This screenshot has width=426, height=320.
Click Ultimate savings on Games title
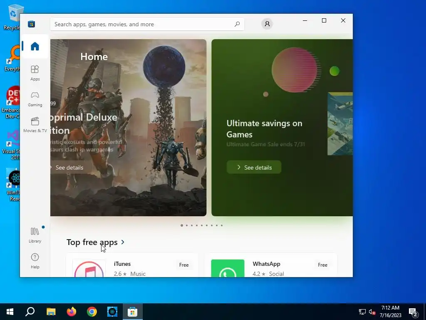[264, 129]
